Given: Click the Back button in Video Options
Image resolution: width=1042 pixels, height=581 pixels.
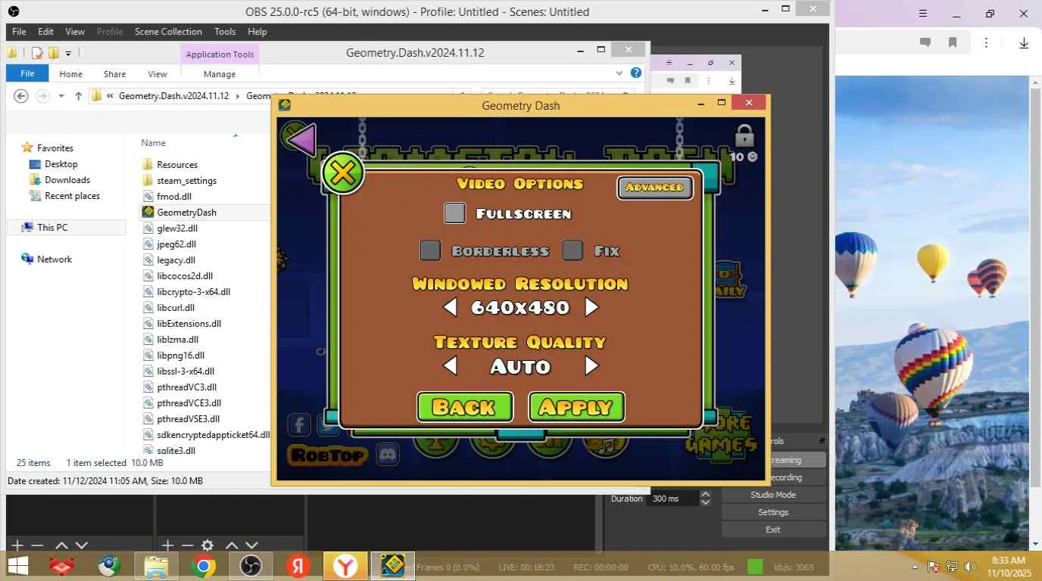Looking at the screenshot, I should (x=465, y=407).
